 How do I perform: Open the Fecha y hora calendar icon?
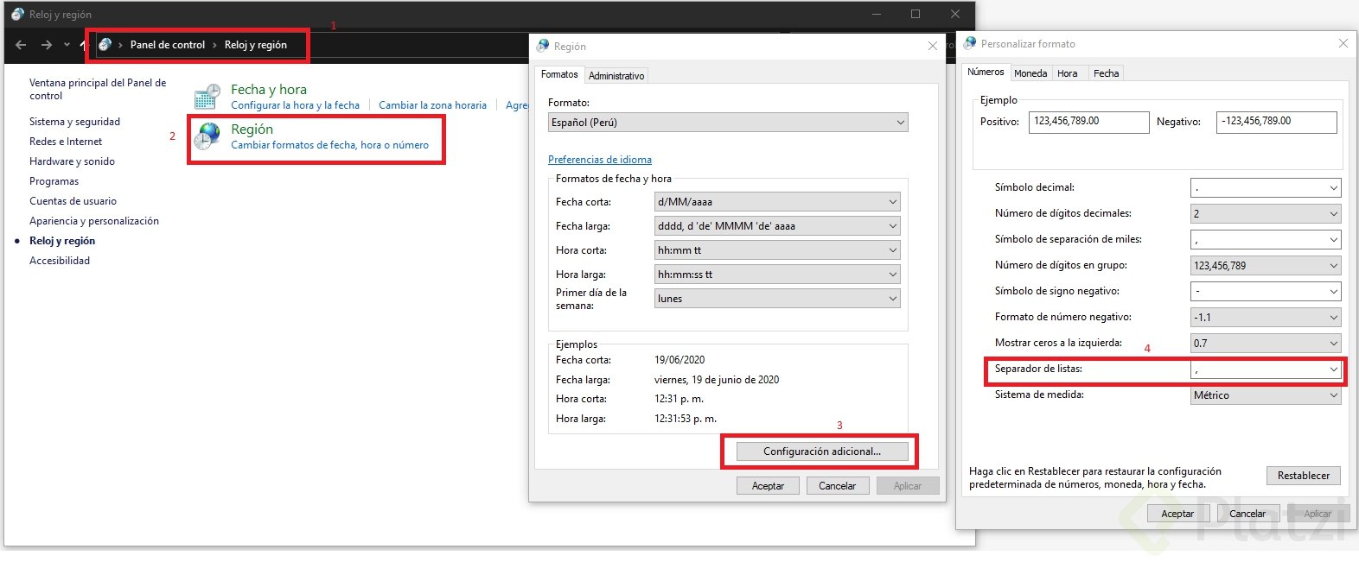[207, 97]
